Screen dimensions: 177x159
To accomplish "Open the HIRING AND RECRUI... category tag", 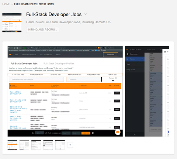I will coord(43,30).
